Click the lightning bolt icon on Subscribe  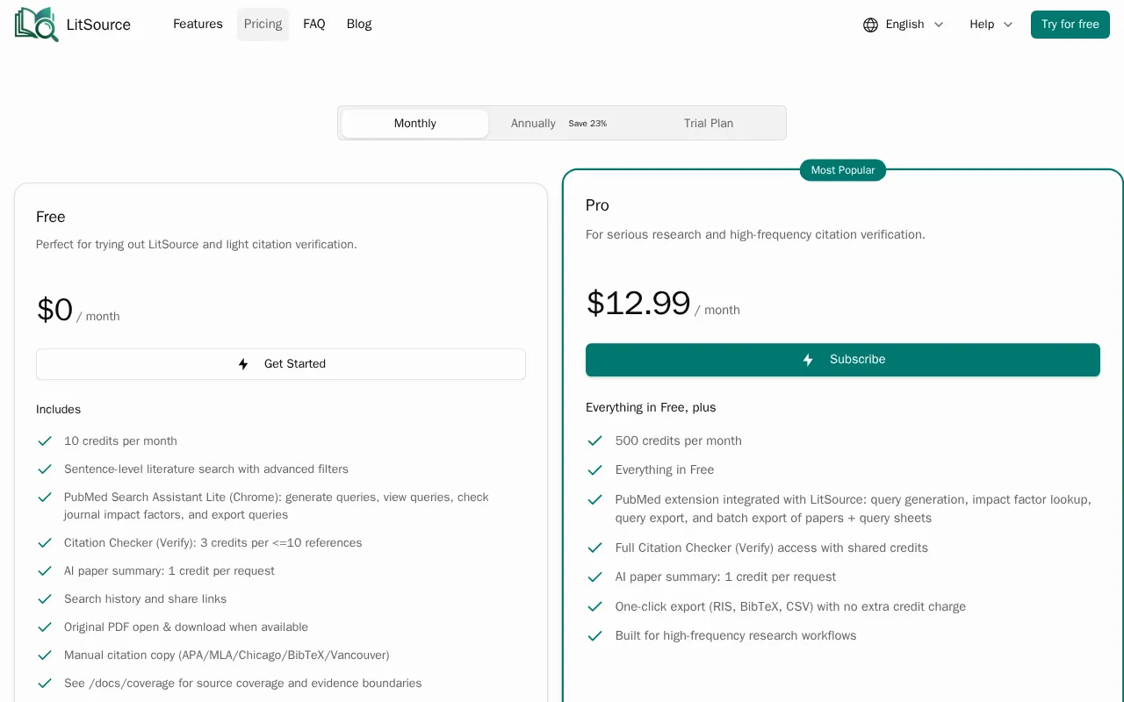click(808, 360)
